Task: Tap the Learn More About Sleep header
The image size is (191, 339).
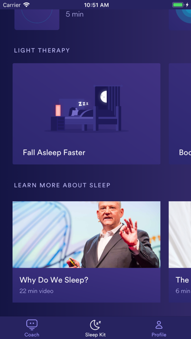Action: [x=62, y=185]
